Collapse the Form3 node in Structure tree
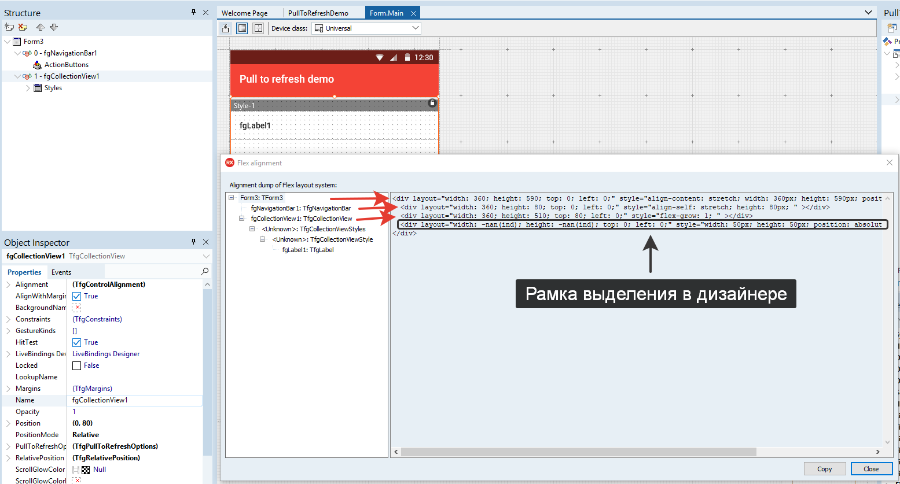 [x=7, y=42]
